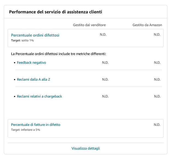171x158 pixels.
Task: Select Amazon N.D. value for Reclami A alla Z
Action: point(157,80)
